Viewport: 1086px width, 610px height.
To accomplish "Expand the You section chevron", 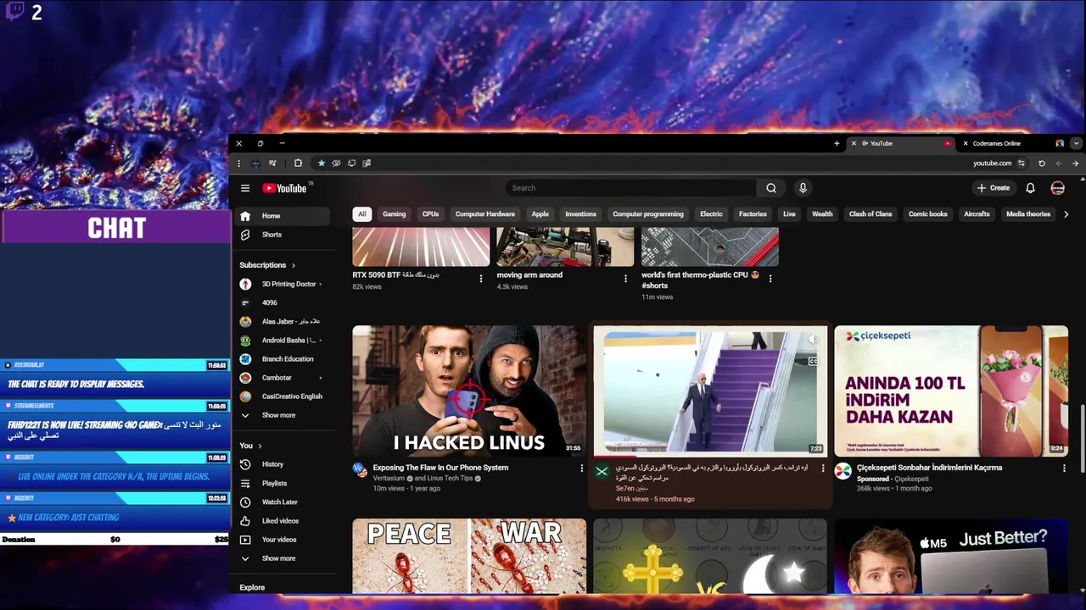I will pyautogui.click(x=260, y=446).
